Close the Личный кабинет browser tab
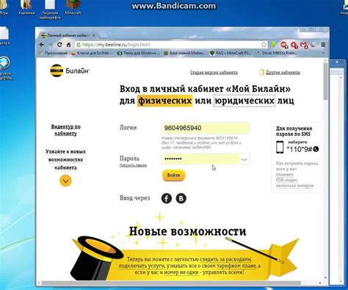 tap(93, 35)
